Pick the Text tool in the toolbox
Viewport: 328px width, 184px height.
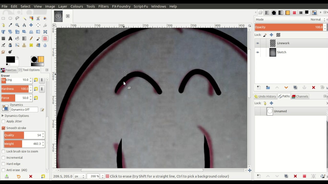[10, 39]
